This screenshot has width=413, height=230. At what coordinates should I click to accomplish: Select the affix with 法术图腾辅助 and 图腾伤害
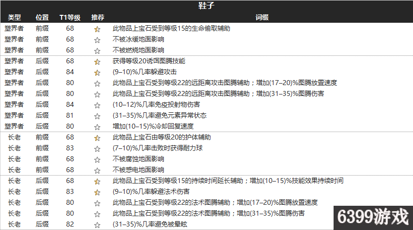(208, 214)
